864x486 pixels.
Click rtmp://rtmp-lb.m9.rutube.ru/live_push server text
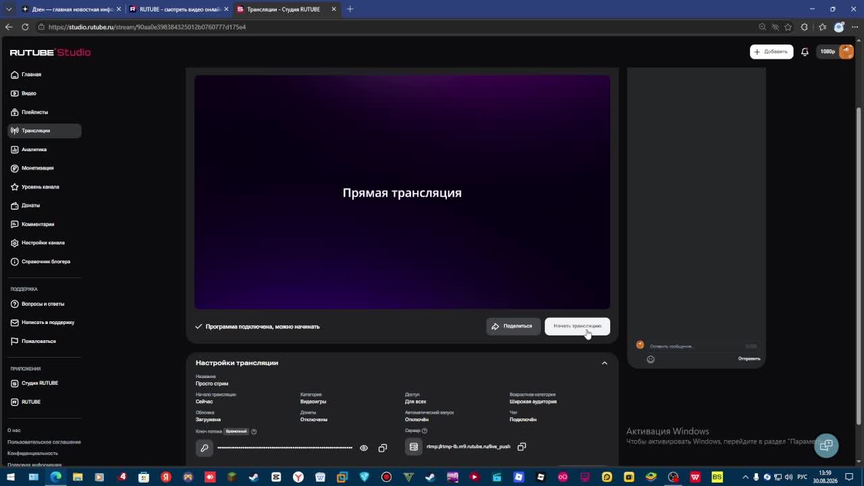click(468, 447)
